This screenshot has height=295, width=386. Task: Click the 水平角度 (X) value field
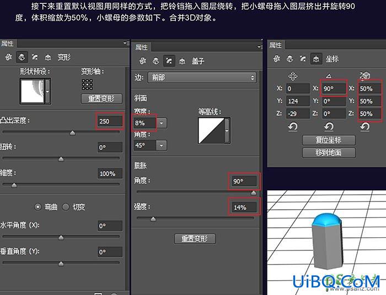tap(110, 226)
